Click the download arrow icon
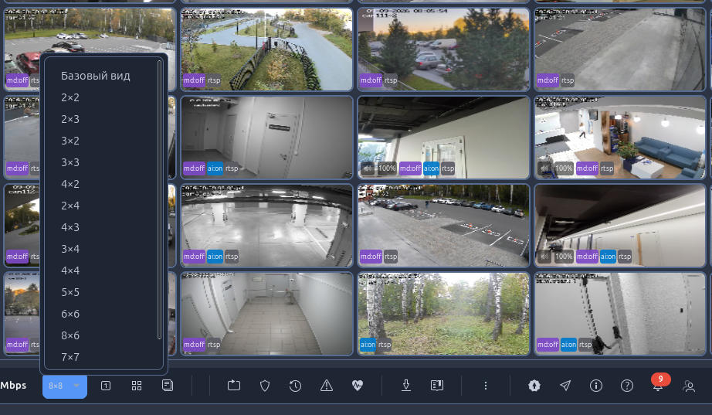The height and width of the screenshot is (415, 712). (x=406, y=386)
